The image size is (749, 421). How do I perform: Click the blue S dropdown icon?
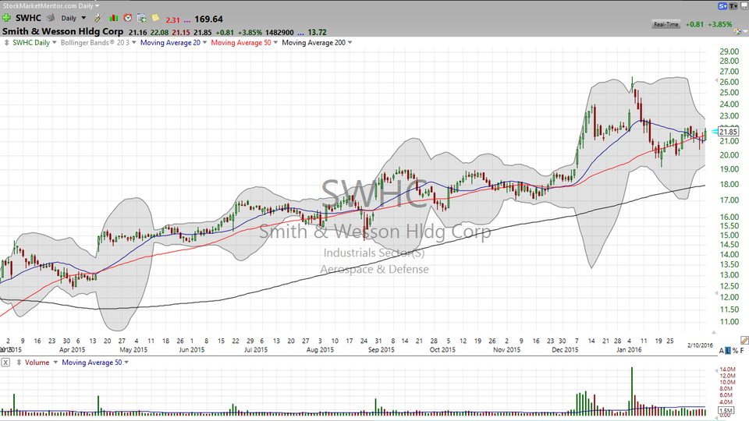[722, 6]
